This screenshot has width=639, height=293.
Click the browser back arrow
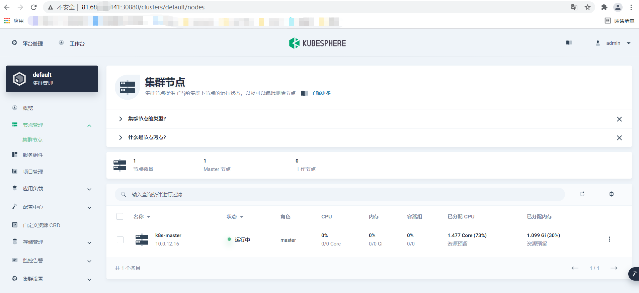tap(7, 7)
